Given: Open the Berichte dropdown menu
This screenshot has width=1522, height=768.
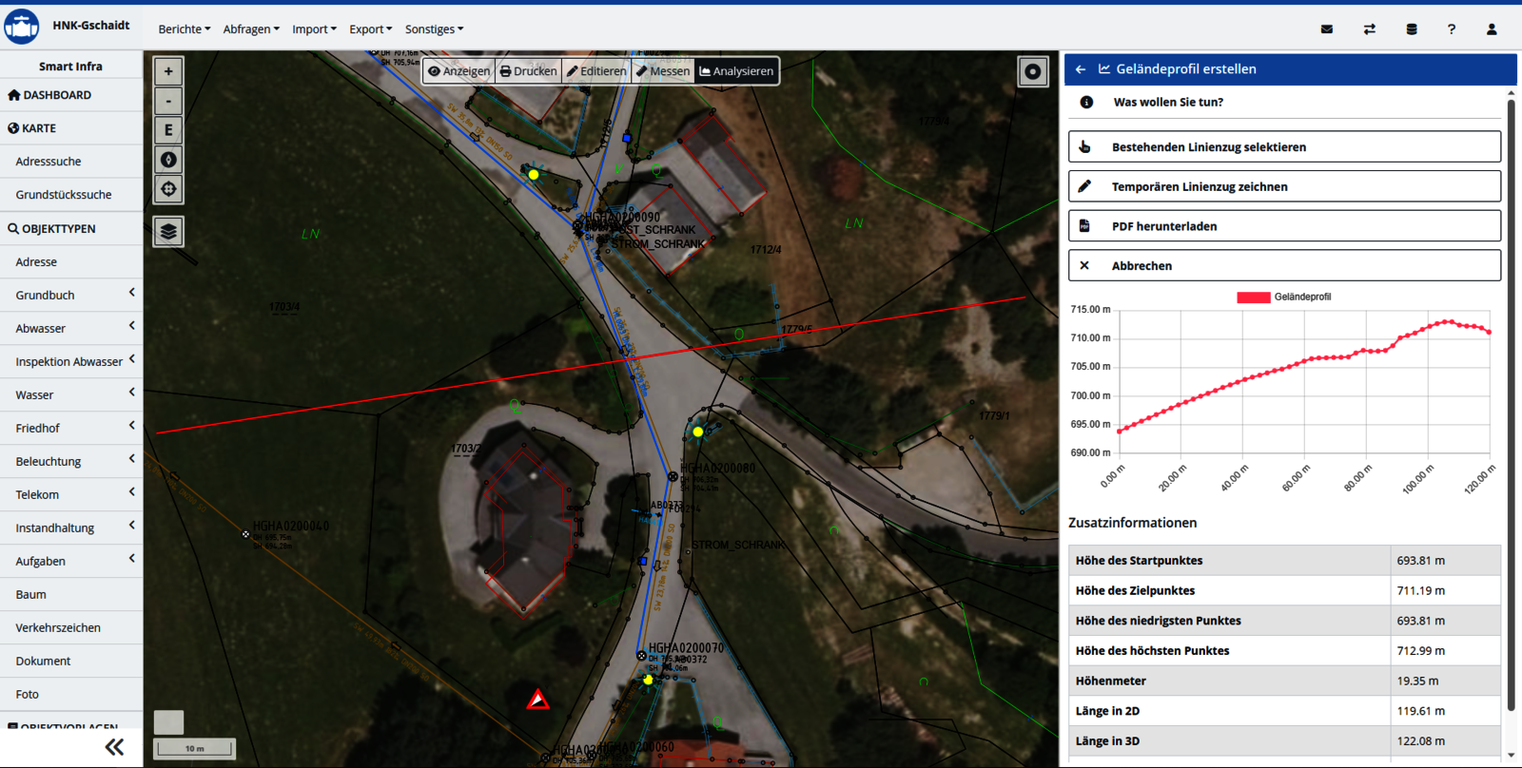Looking at the screenshot, I should tap(184, 29).
